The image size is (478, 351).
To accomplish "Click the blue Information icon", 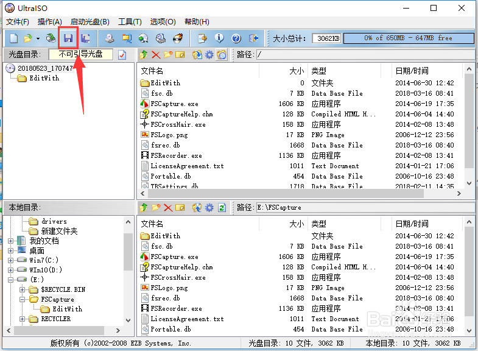I will (x=219, y=38).
